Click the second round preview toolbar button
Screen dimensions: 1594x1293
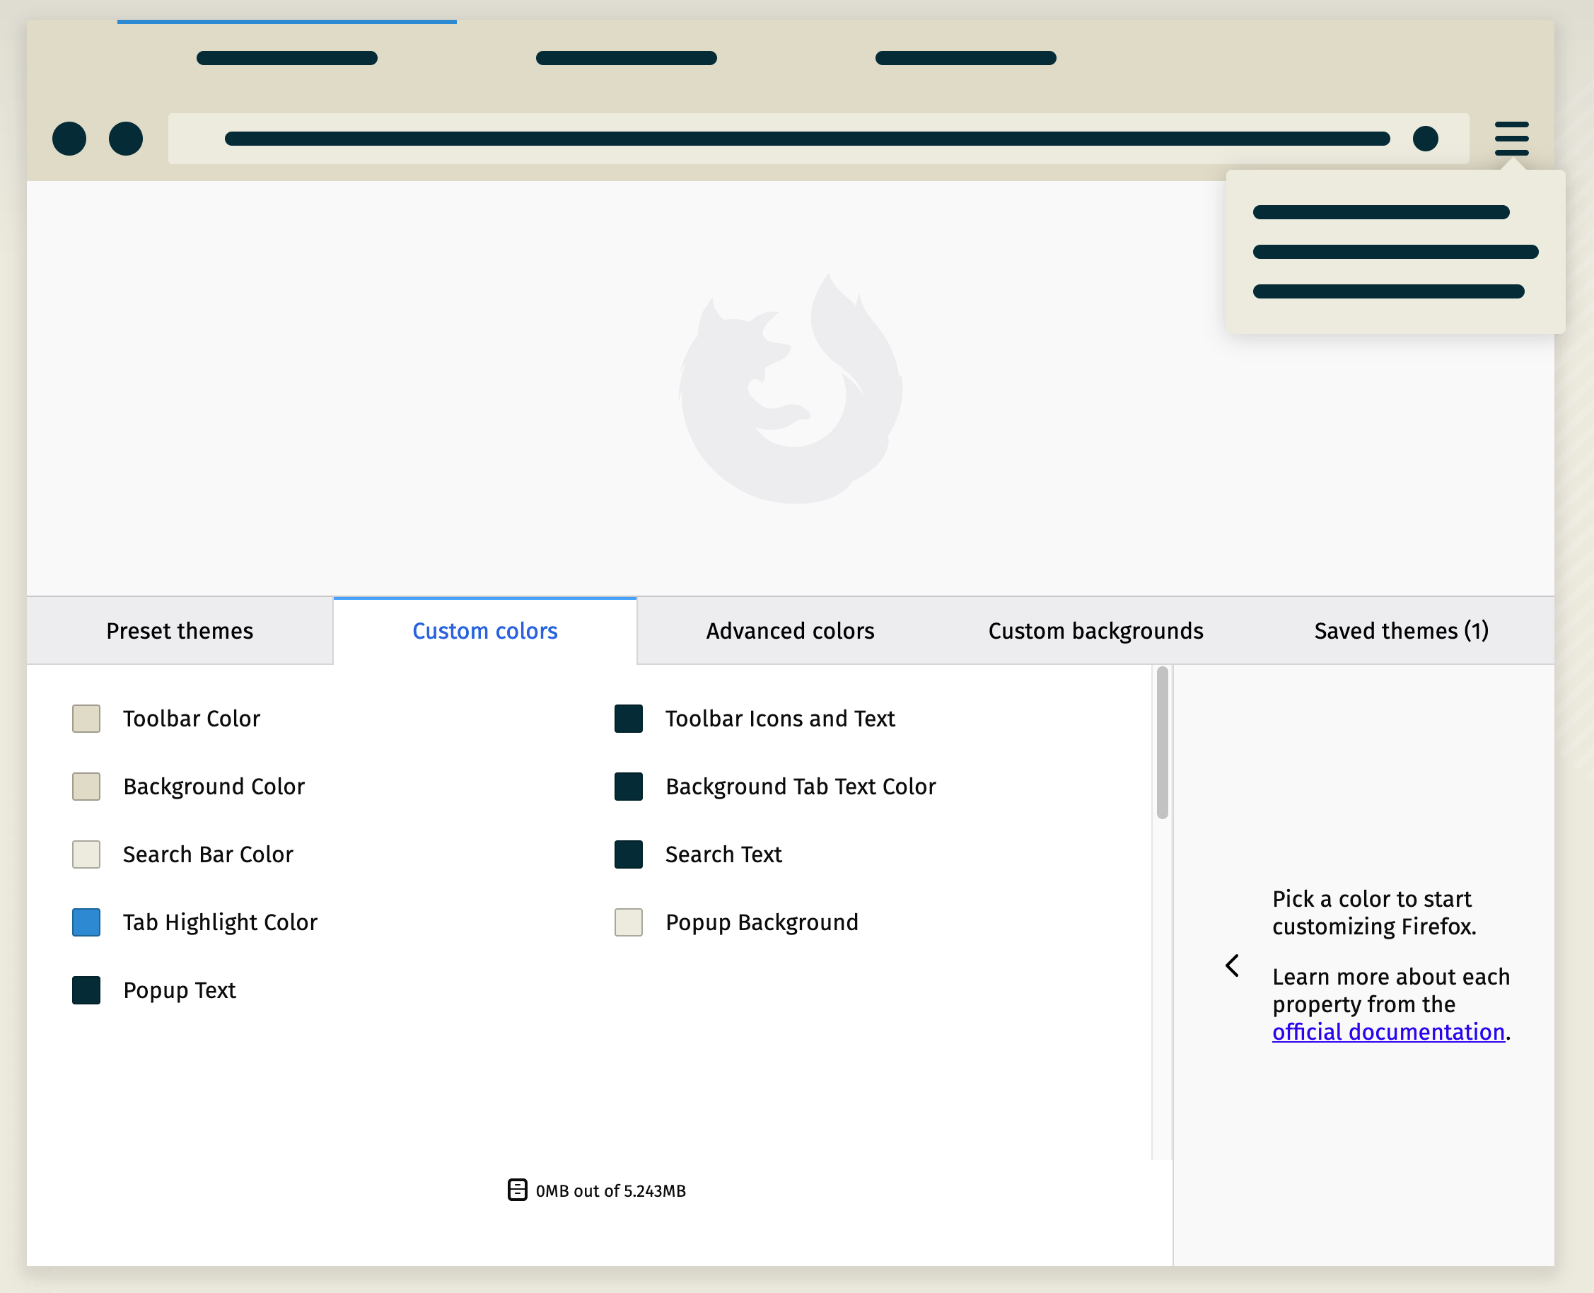[x=126, y=139]
